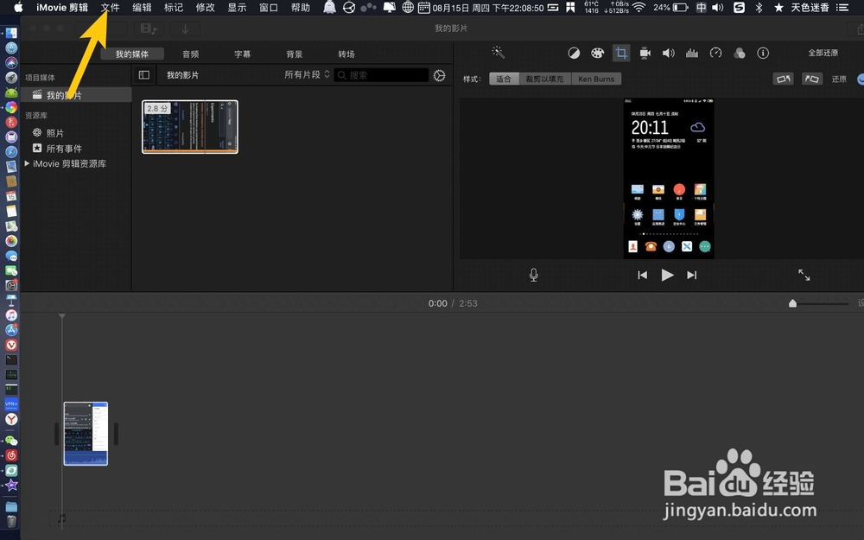Open the stabilization camera tool
This screenshot has width=864, height=540.
[645, 53]
